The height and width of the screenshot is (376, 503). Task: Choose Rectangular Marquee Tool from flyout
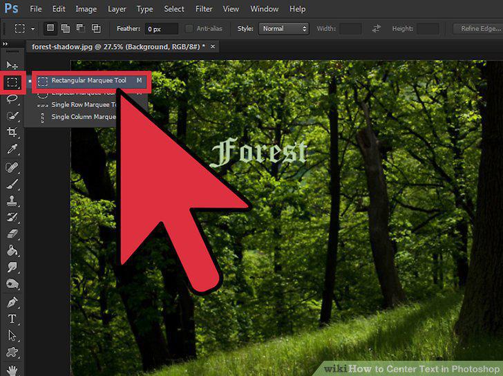coord(91,81)
